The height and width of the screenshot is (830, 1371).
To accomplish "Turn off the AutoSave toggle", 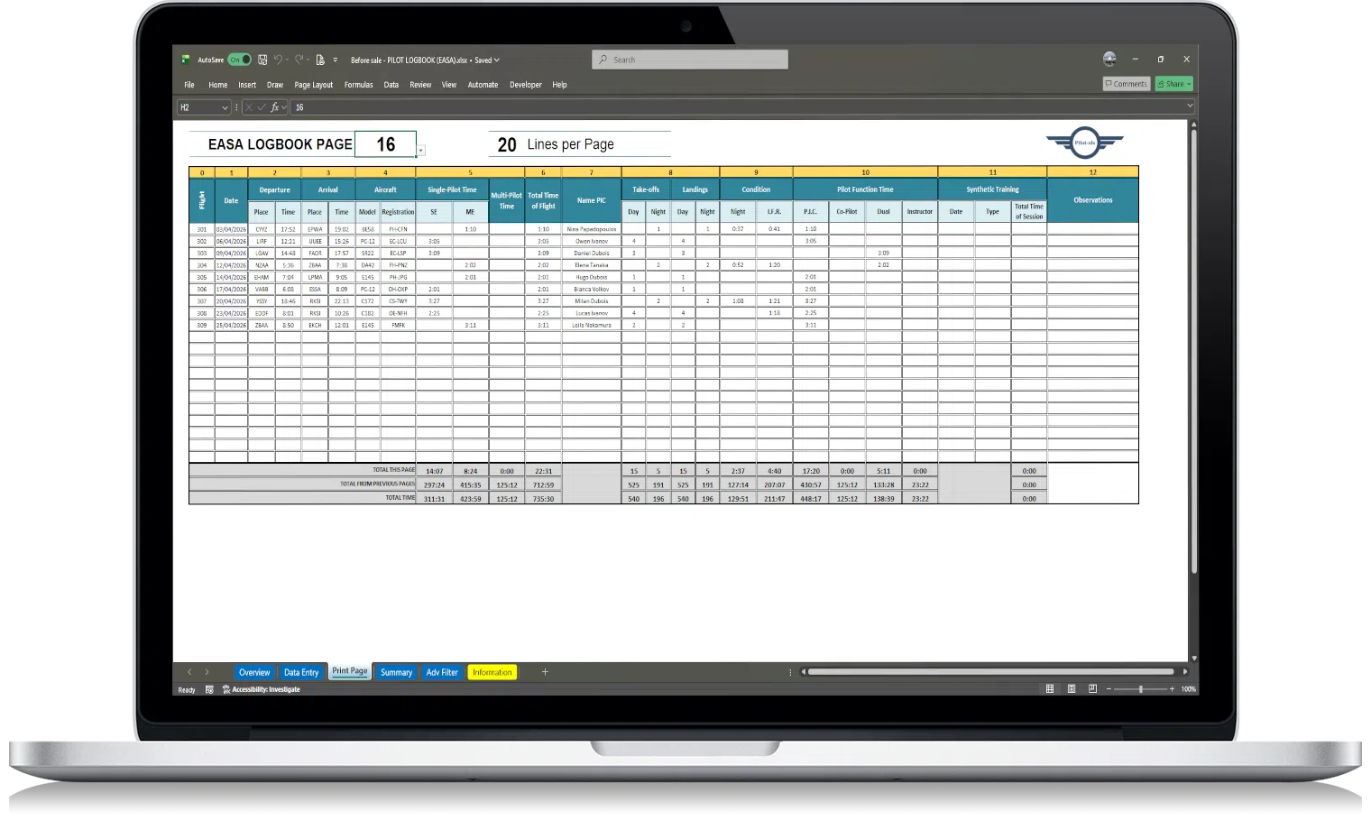I will 239,60.
